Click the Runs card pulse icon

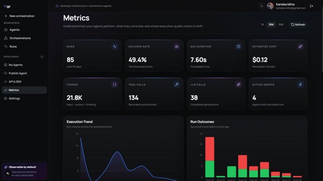(115, 46)
